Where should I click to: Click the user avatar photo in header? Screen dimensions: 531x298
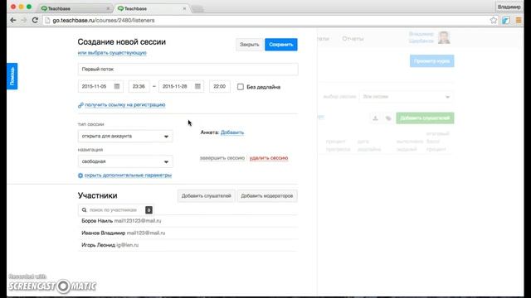[444, 37]
